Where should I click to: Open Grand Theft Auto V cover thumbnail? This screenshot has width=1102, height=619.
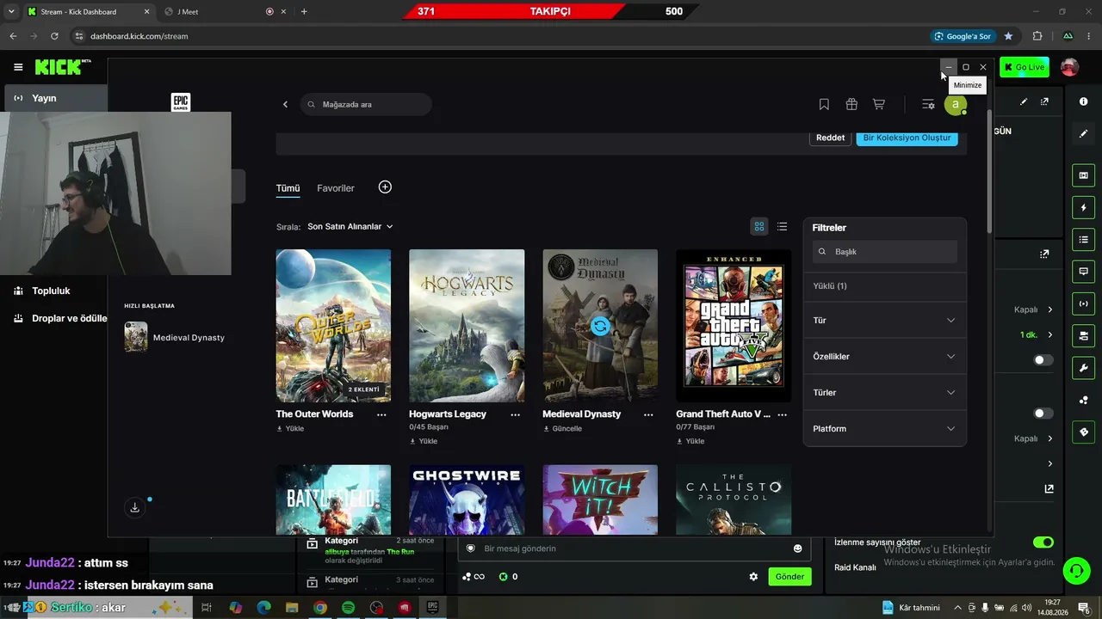pos(734,326)
